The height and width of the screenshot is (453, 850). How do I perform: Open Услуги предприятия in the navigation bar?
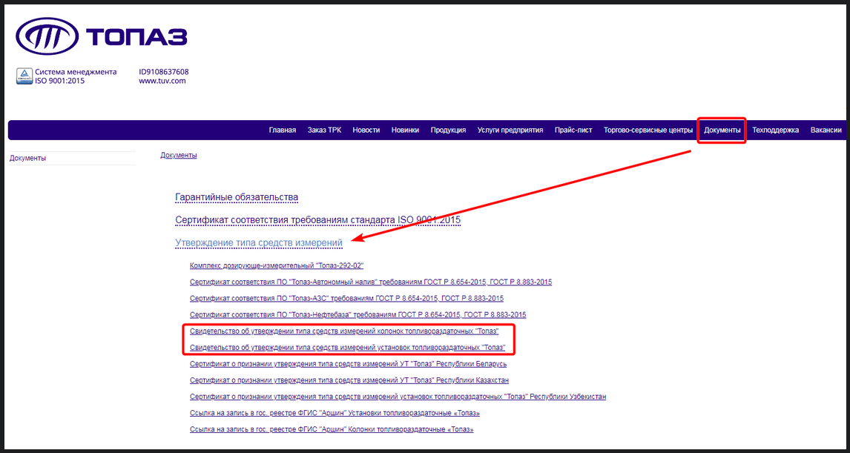[510, 130]
